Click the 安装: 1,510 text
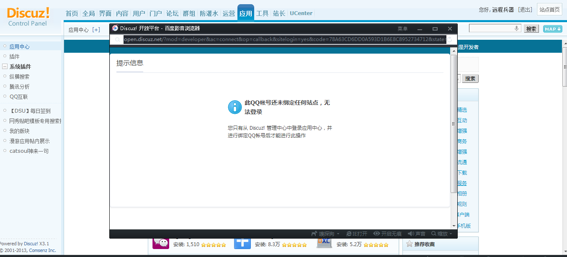The image size is (567, 257). point(186,244)
